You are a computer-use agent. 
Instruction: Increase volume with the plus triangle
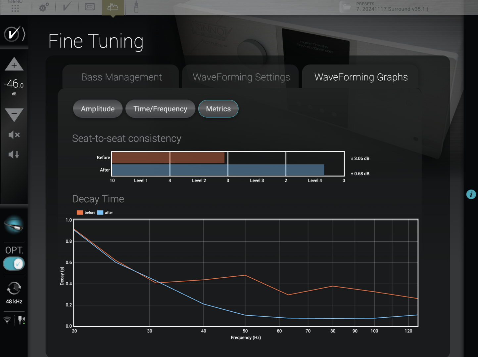(x=14, y=65)
